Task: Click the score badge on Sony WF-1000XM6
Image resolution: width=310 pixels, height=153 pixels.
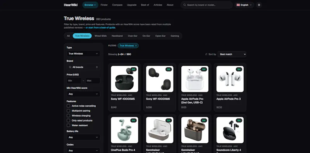Action: click(169, 69)
